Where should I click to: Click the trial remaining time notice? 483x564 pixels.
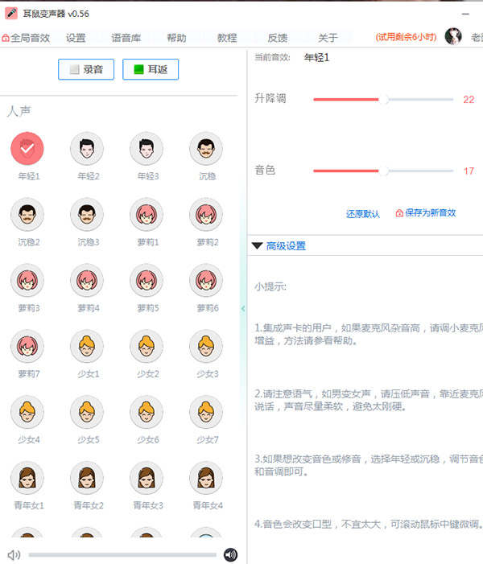406,37
